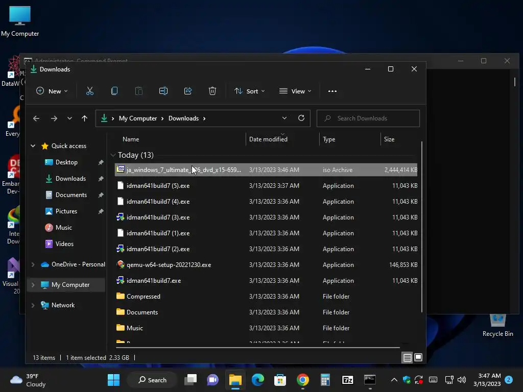Open Task View on taskbar

(191, 380)
